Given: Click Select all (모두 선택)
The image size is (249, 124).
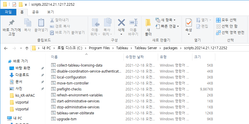Looking at the screenshot, I should click(226, 20).
